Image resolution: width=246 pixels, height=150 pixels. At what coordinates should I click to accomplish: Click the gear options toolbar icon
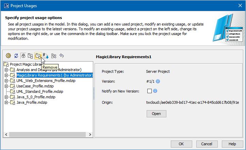pyautogui.click(x=9, y=56)
